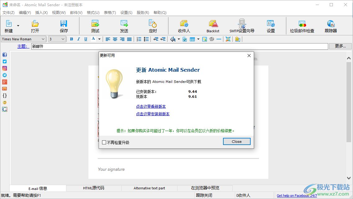Switch to the 在浏览器中预览 tab
The width and height of the screenshot is (353, 199).
click(205, 188)
